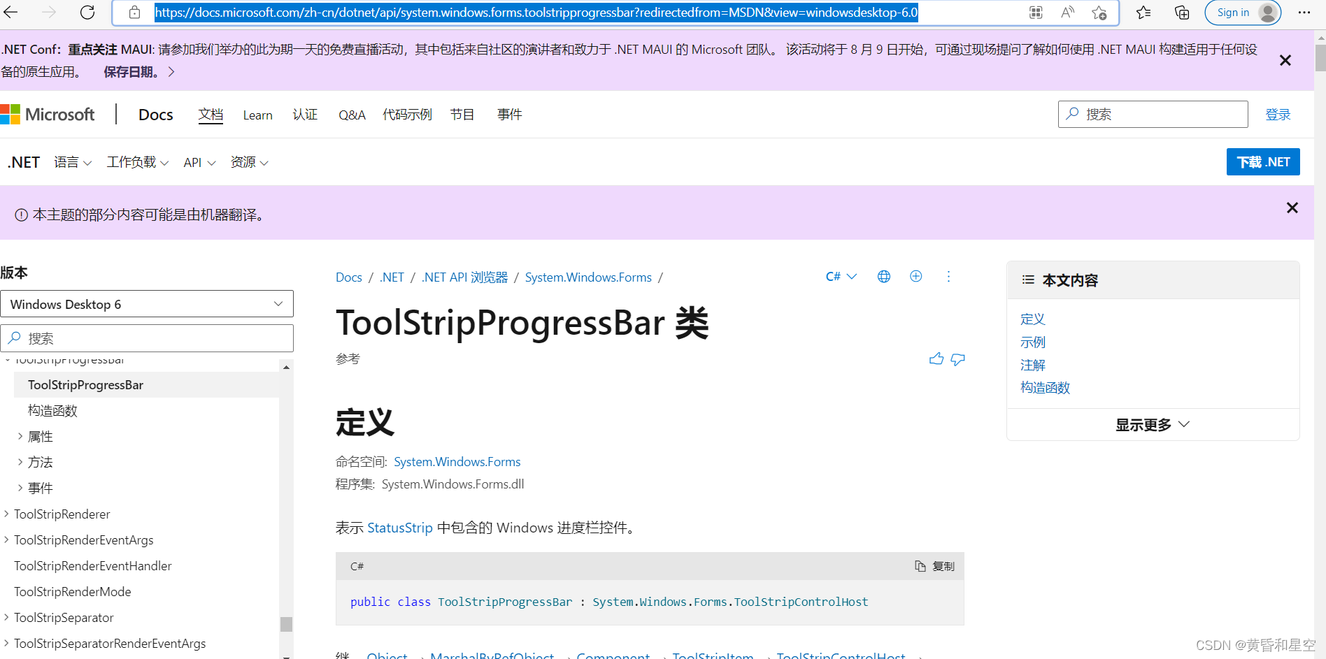Expand the ToolStripSeparator tree node
The width and height of the screenshot is (1326, 659).
(6, 617)
